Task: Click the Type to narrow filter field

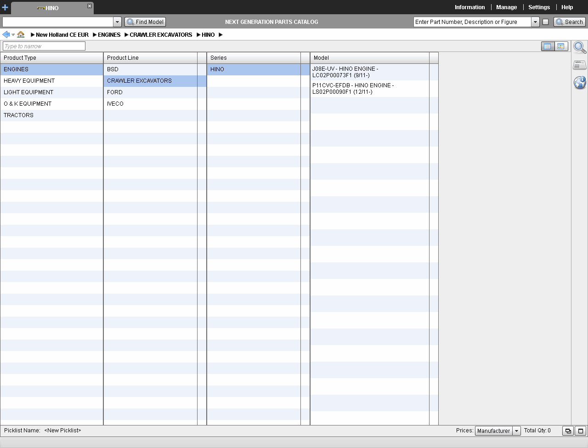Action: [x=44, y=46]
